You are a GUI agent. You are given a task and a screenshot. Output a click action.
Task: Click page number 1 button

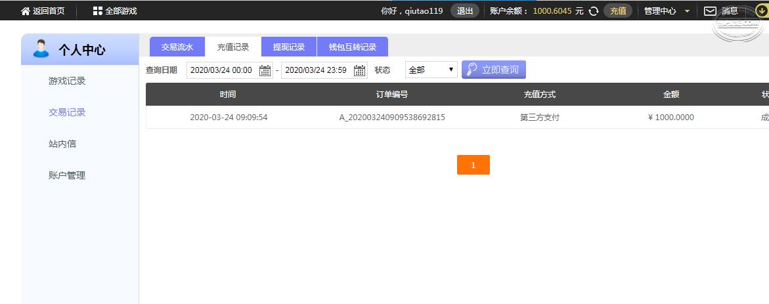(x=473, y=165)
